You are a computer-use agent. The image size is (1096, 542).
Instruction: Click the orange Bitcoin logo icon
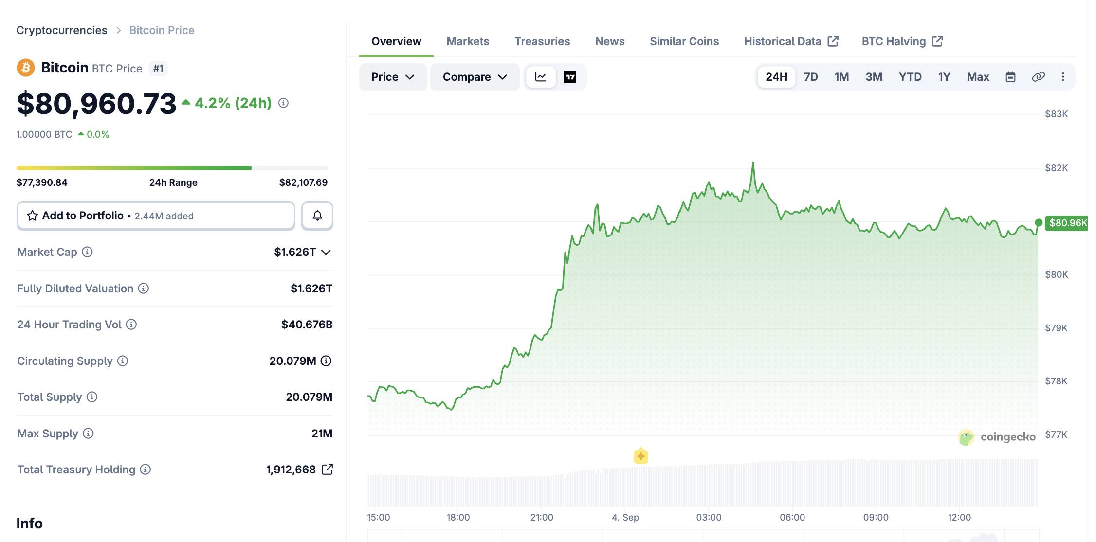(x=26, y=68)
